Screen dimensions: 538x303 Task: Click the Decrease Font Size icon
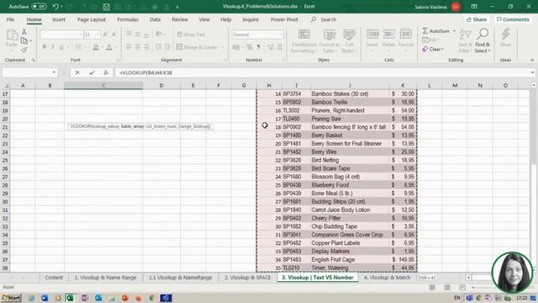(114, 35)
